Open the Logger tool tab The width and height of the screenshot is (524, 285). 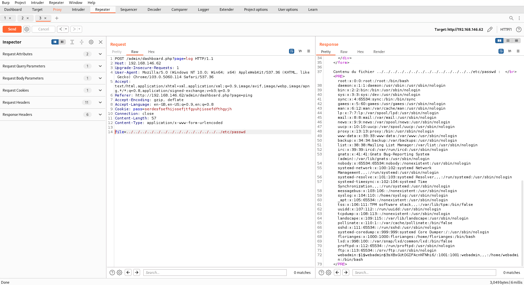point(204,9)
